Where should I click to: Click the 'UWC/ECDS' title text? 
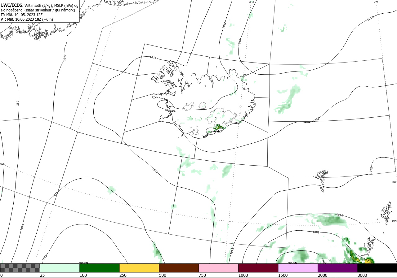pos(11,5)
